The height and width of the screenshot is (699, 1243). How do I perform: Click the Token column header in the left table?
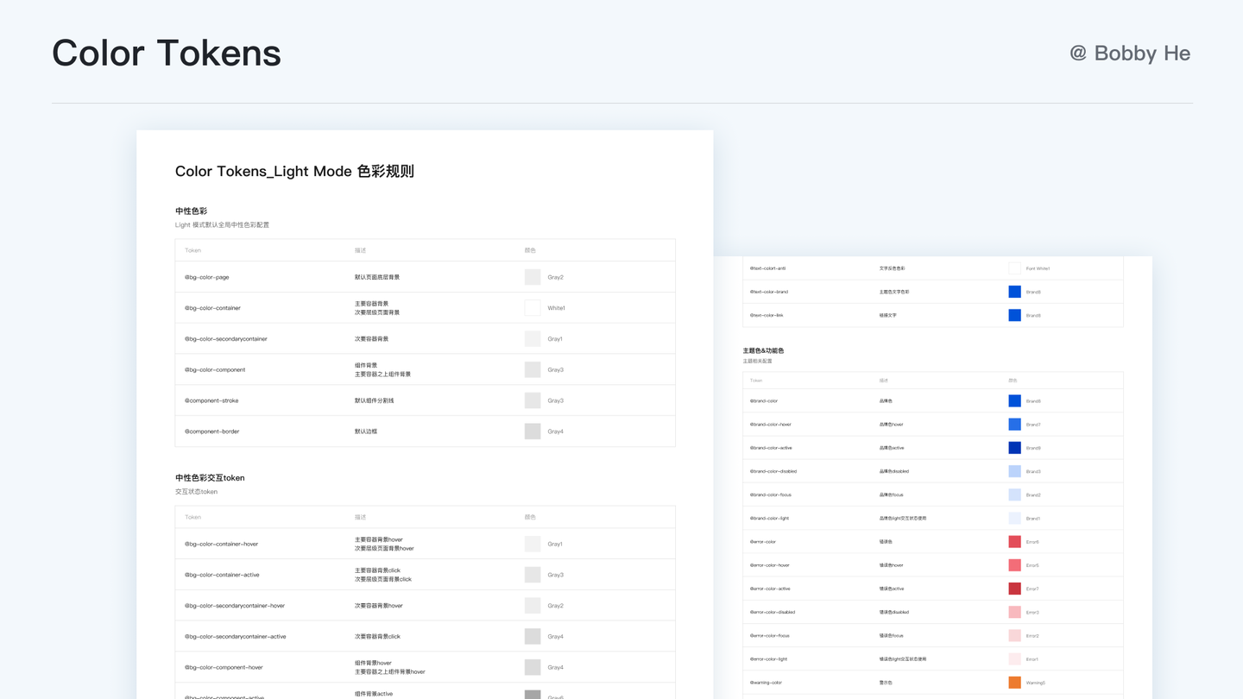pos(192,250)
